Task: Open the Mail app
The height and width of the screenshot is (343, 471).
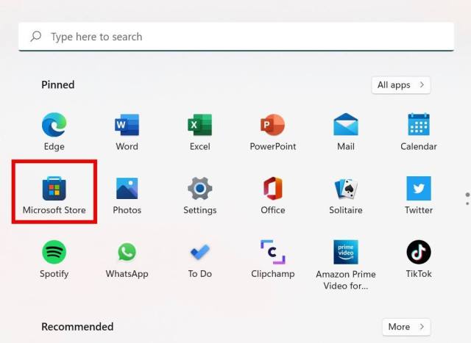Action: 346,131
